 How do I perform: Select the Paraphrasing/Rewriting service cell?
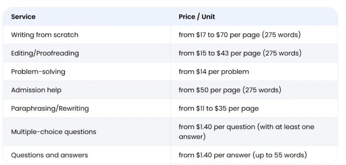tap(50, 108)
